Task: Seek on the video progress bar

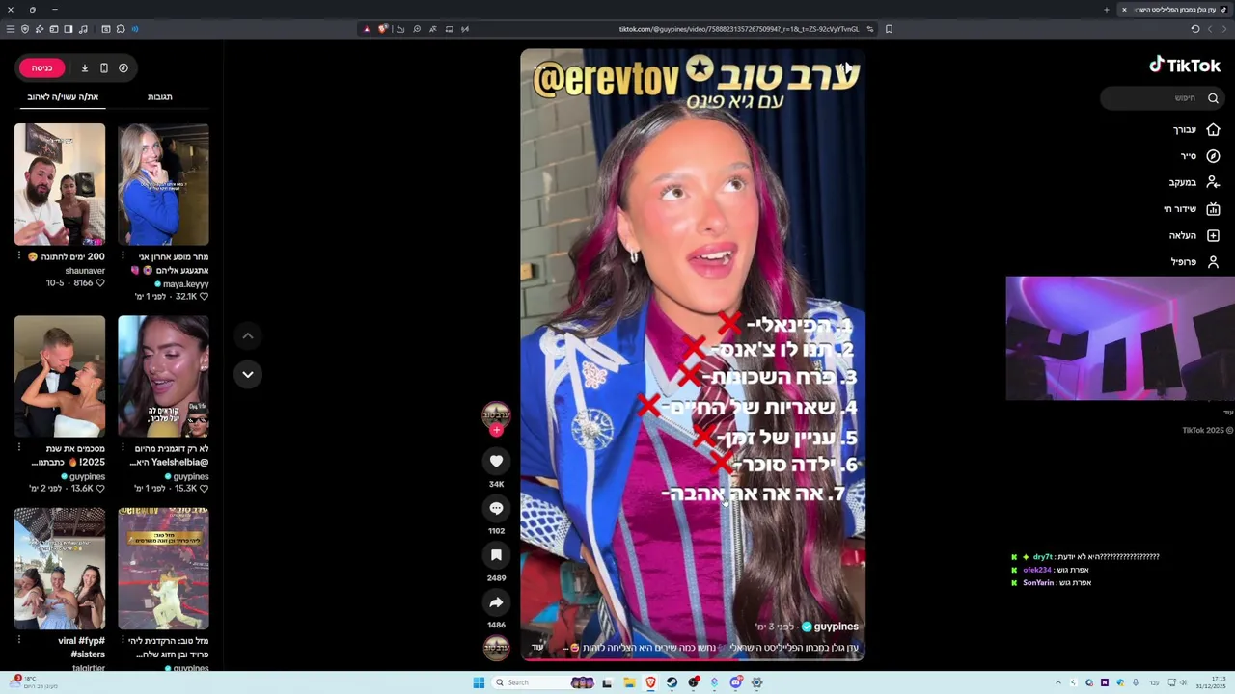Action: [x=693, y=659]
